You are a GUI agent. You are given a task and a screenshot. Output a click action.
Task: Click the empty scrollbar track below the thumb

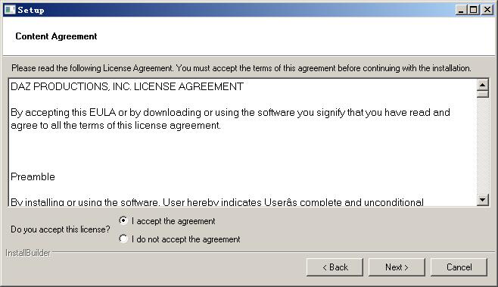pyautogui.click(x=482, y=146)
